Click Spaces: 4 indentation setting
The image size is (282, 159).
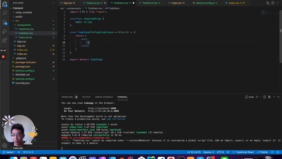coord(208,152)
